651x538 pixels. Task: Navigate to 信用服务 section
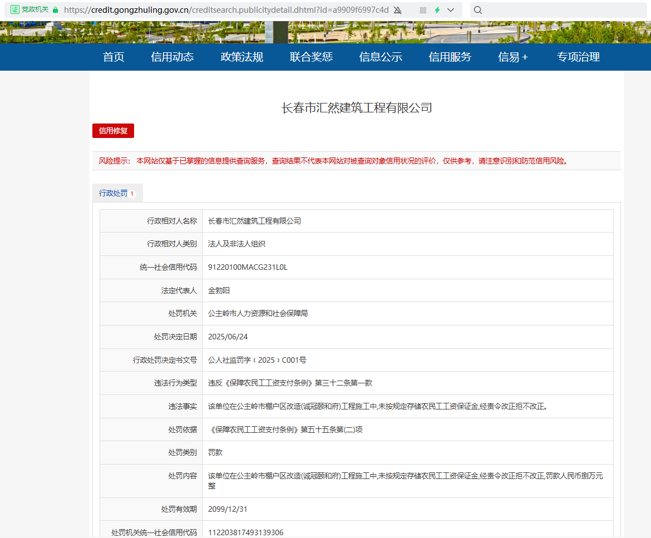pos(450,57)
